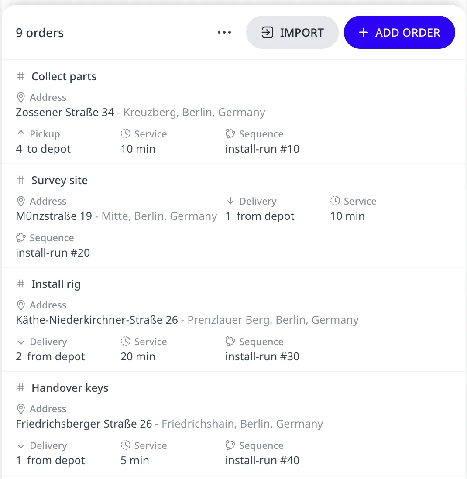The width and height of the screenshot is (467, 479).
Task: Click the Delivery down-arrow icon in Install rig
Action: (x=21, y=342)
